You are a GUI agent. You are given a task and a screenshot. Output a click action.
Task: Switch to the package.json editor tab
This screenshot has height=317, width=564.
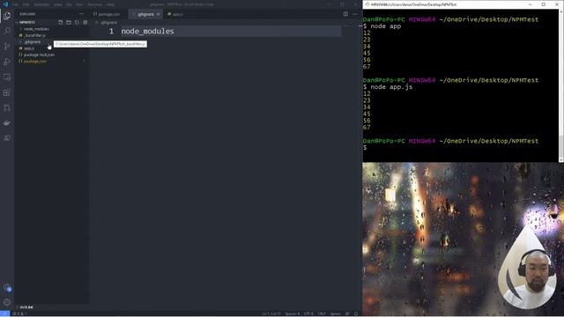click(108, 14)
